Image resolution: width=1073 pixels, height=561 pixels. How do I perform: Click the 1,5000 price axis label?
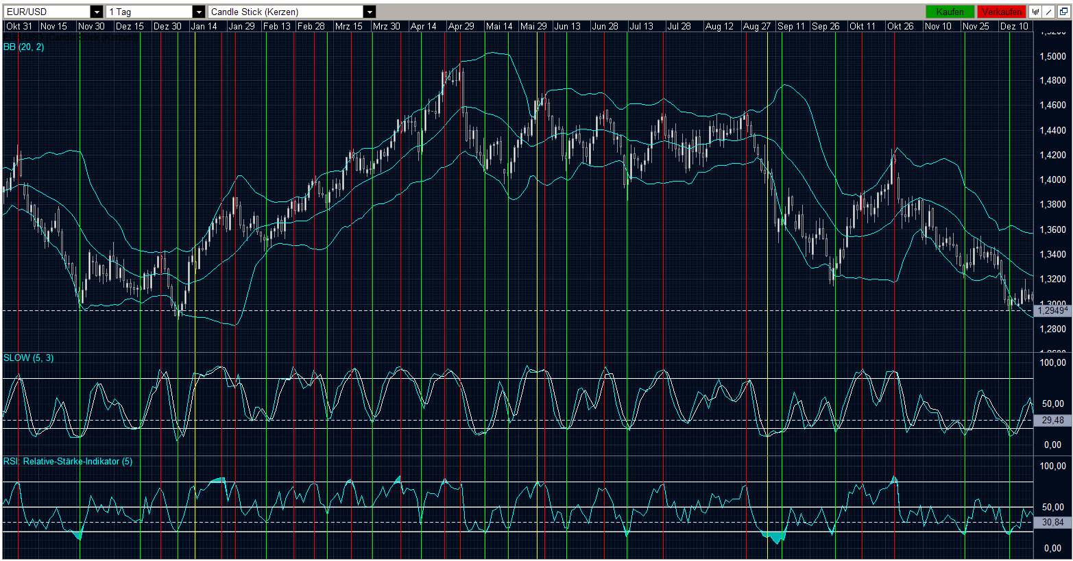tap(1052, 56)
